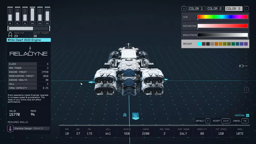Screen dimensions: 256x144
Task: Click the ENGINE HEALTH stat row
Action: (29, 80)
